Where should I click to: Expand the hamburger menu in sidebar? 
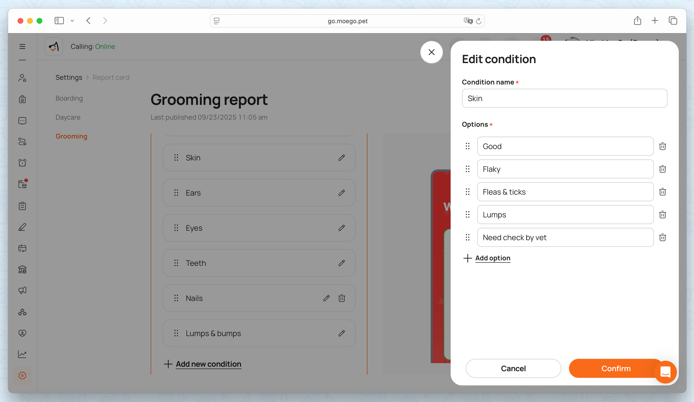coord(22,46)
